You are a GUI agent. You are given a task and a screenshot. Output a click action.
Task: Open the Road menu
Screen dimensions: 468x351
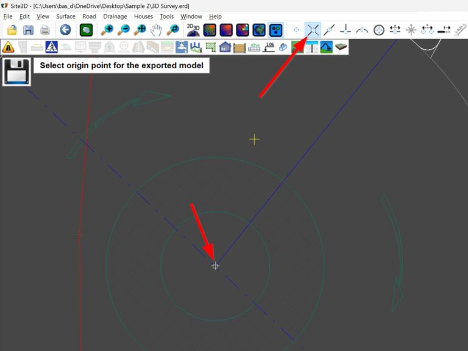point(89,16)
